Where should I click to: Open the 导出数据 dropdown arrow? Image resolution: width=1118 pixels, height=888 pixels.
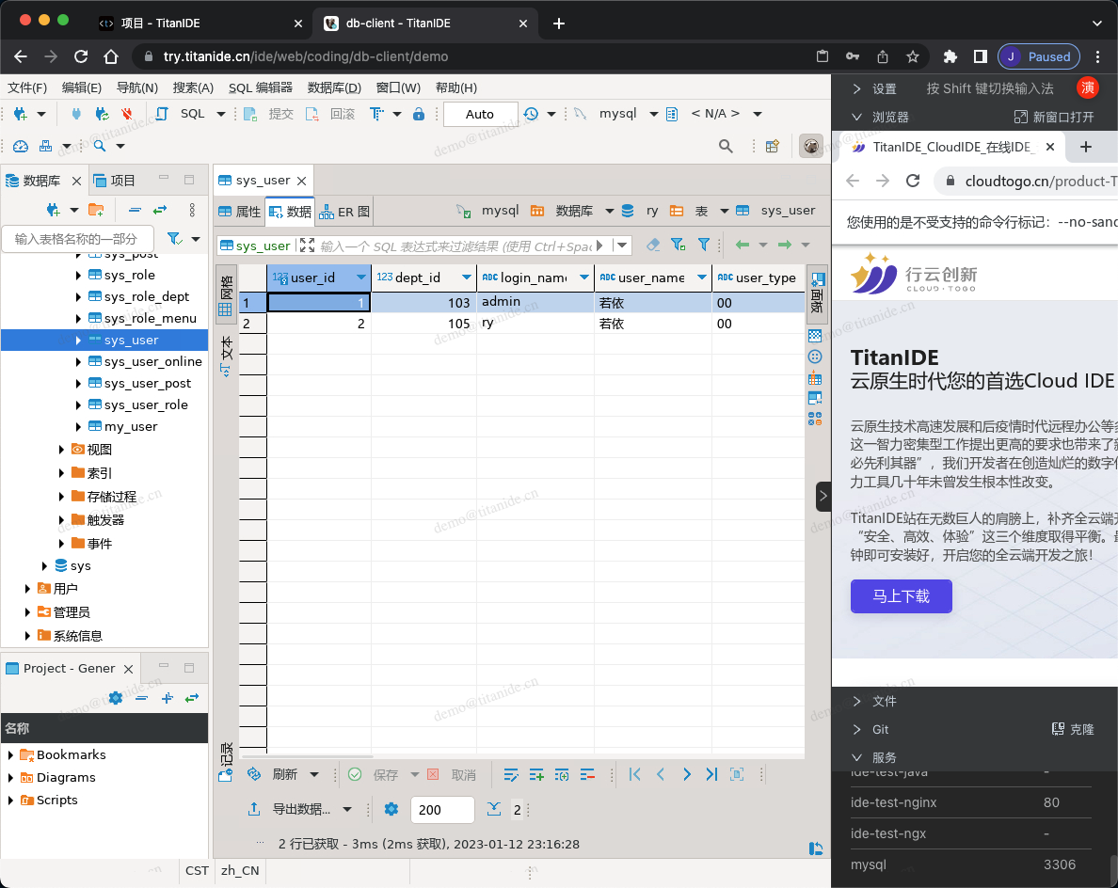347,809
